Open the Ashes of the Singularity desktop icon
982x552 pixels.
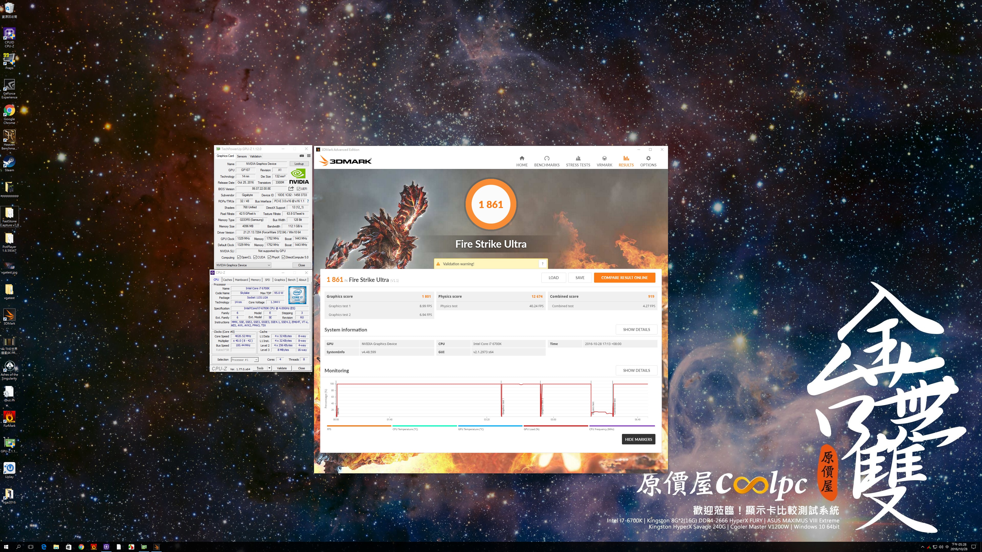tap(9, 370)
